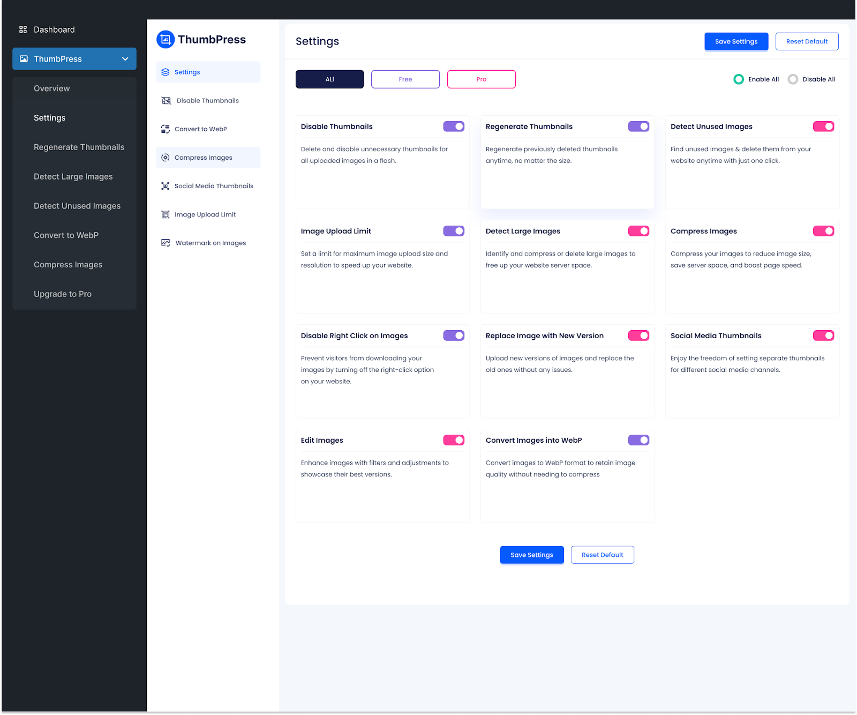Click the Settings layers icon in plugin menu
This screenshot has height=715, width=857.
[x=166, y=72]
